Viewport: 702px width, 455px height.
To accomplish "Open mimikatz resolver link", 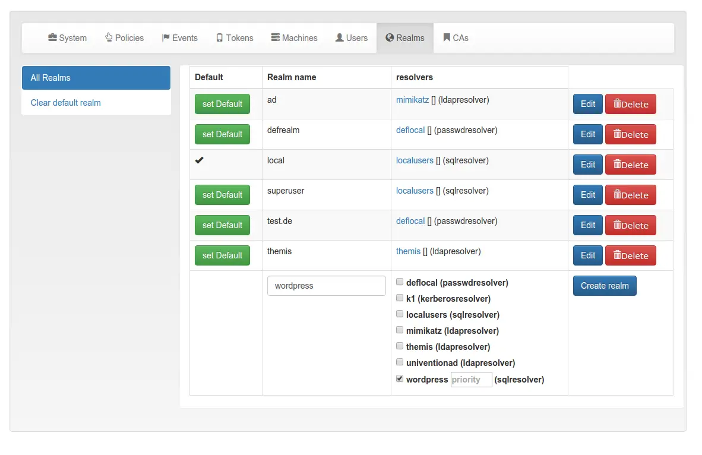I will (412, 100).
